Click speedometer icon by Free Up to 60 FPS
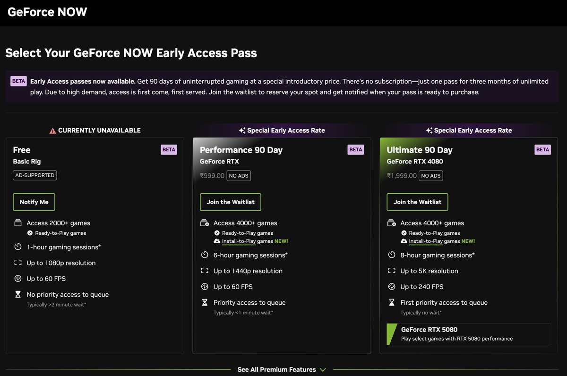 tap(18, 279)
